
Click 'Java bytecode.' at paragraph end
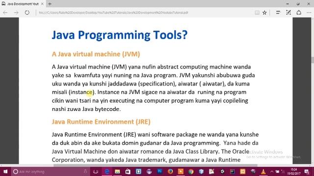102,109
